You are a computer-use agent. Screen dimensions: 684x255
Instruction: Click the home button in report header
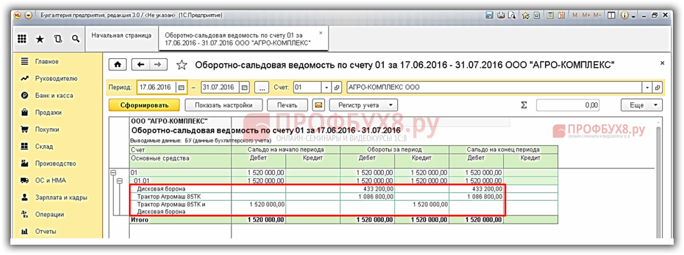click(118, 65)
